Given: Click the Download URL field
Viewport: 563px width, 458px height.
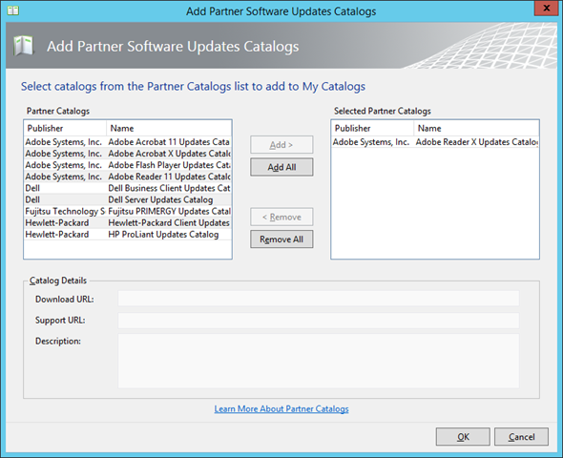Looking at the screenshot, I should [319, 299].
